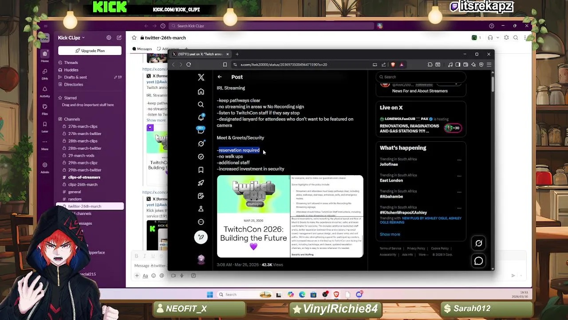Open Grok icon in X sidebar
The width and height of the screenshot is (568, 320).
tap(201, 144)
